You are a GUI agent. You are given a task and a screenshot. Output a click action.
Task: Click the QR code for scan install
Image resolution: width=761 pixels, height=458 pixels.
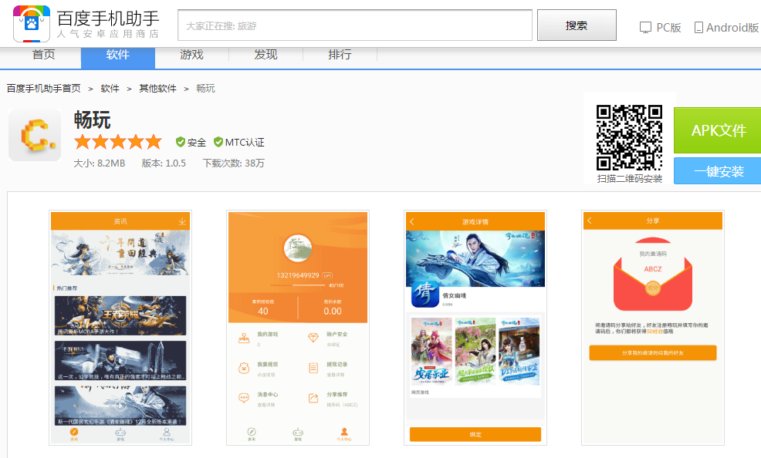tap(629, 137)
